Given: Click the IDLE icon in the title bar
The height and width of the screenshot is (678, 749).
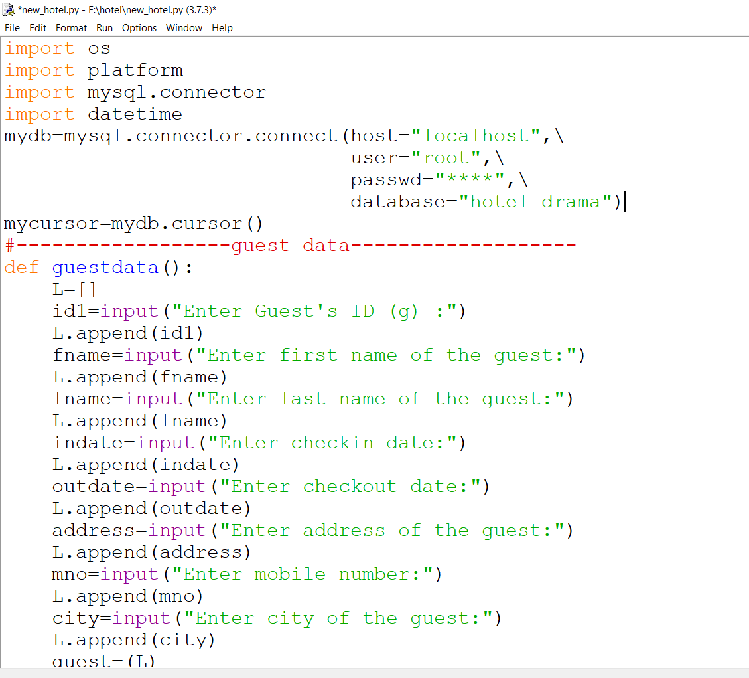Looking at the screenshot, I should (x=9, y=9).
